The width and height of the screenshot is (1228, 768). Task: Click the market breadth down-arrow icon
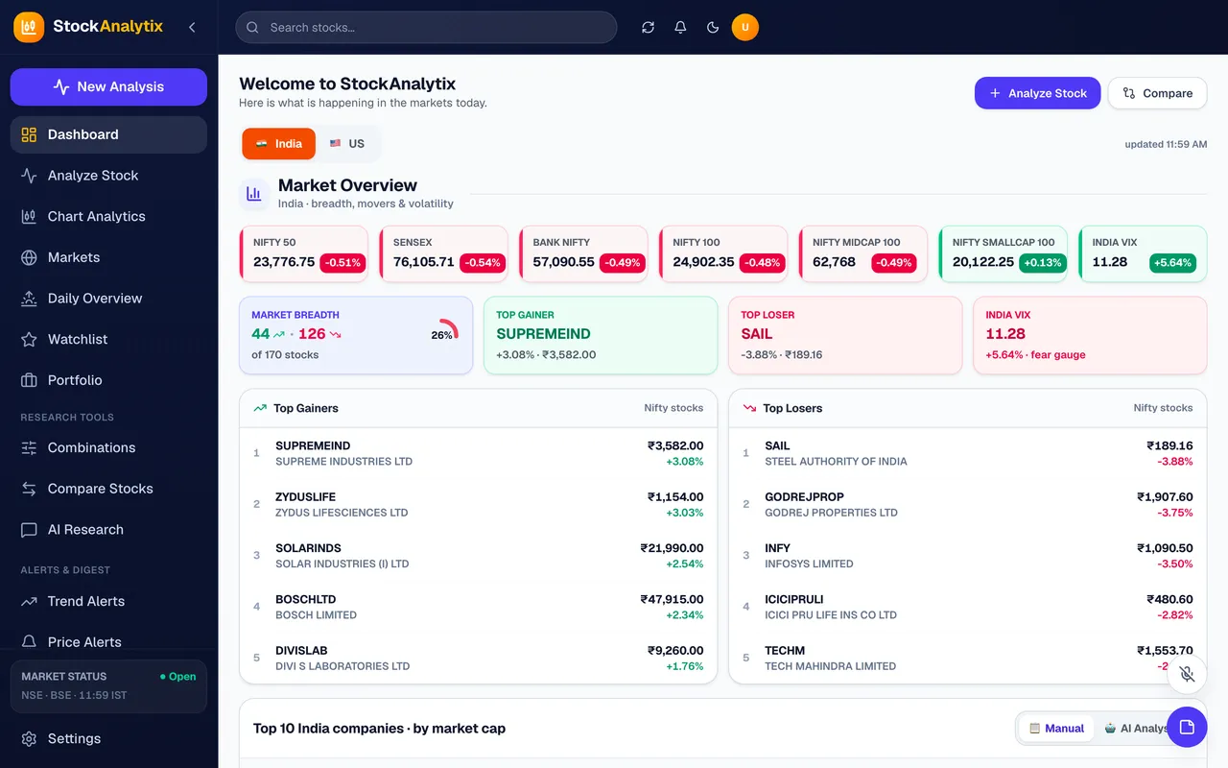(335, 334)
